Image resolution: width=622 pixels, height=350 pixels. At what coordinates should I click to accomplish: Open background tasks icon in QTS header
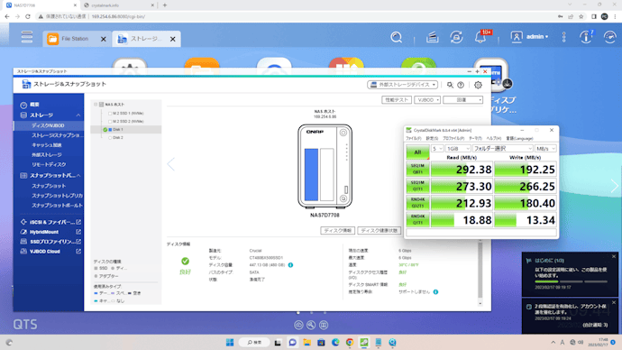pos(432,37)
